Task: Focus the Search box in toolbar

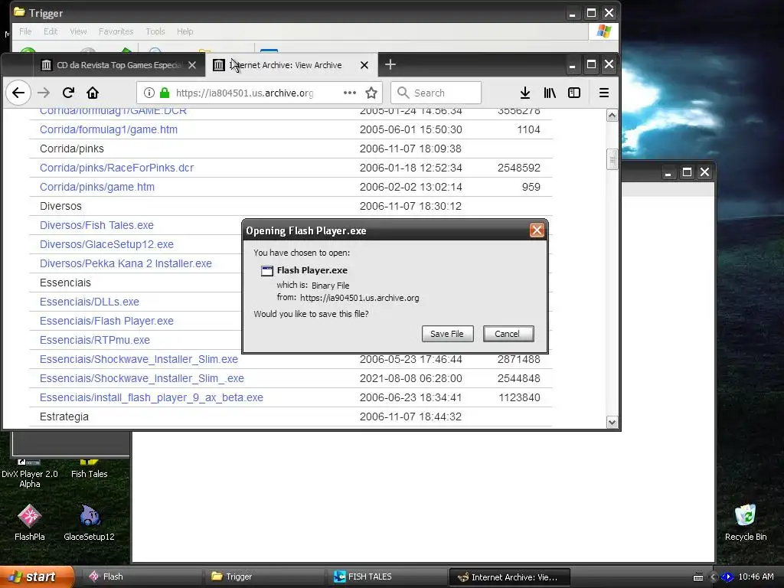Action: click(x=436, y=93)
